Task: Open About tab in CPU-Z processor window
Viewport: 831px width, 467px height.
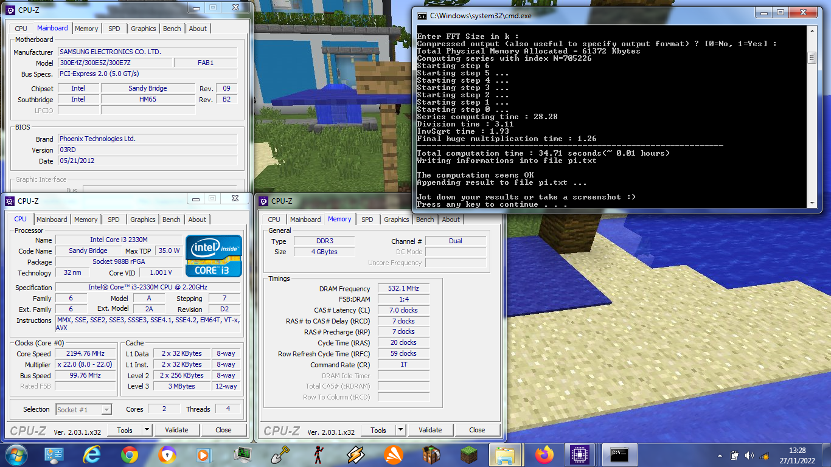Action: (x=197, y=220)
